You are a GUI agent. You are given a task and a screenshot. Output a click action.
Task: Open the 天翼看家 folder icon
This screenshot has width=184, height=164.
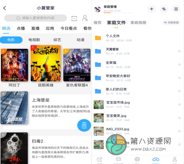tap(98, 51)
